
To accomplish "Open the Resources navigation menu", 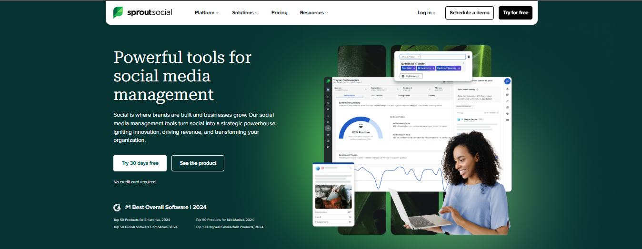I will coord(314,13).
